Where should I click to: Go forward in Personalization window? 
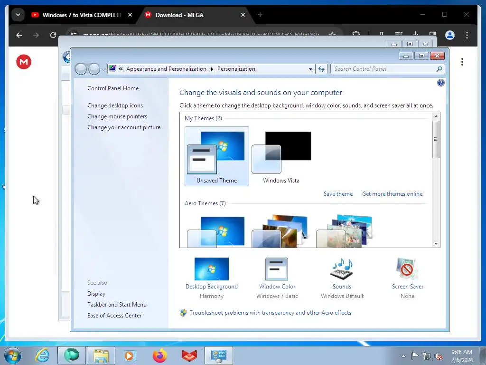coord(94,69)
